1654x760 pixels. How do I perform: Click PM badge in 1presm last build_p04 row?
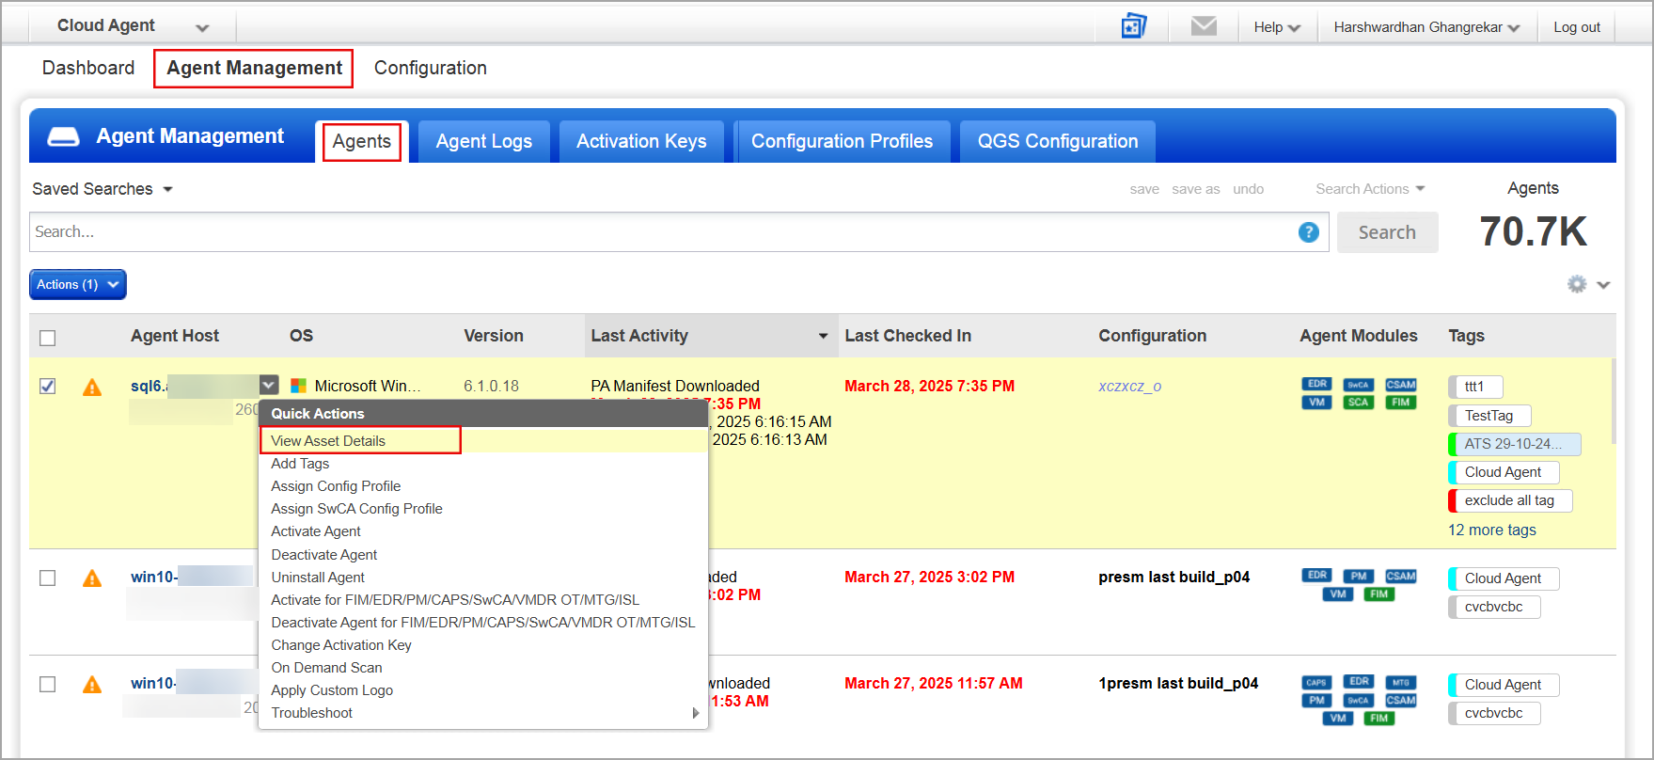[1316, 701]
